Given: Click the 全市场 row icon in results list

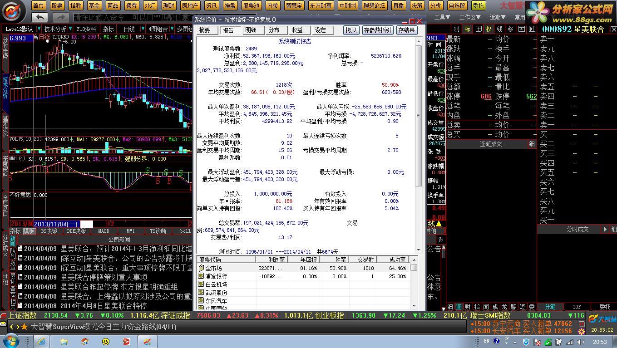Looking at the screenshot, I should pos(201,268).
